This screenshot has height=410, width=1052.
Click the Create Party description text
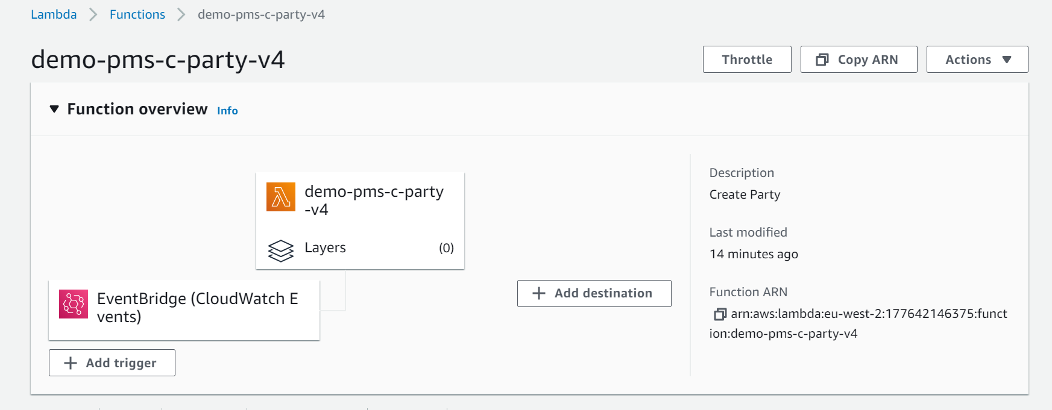tap(745, 194)
